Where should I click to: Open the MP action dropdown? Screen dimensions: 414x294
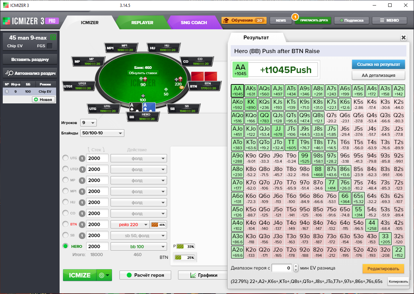[x=139, y=180]
